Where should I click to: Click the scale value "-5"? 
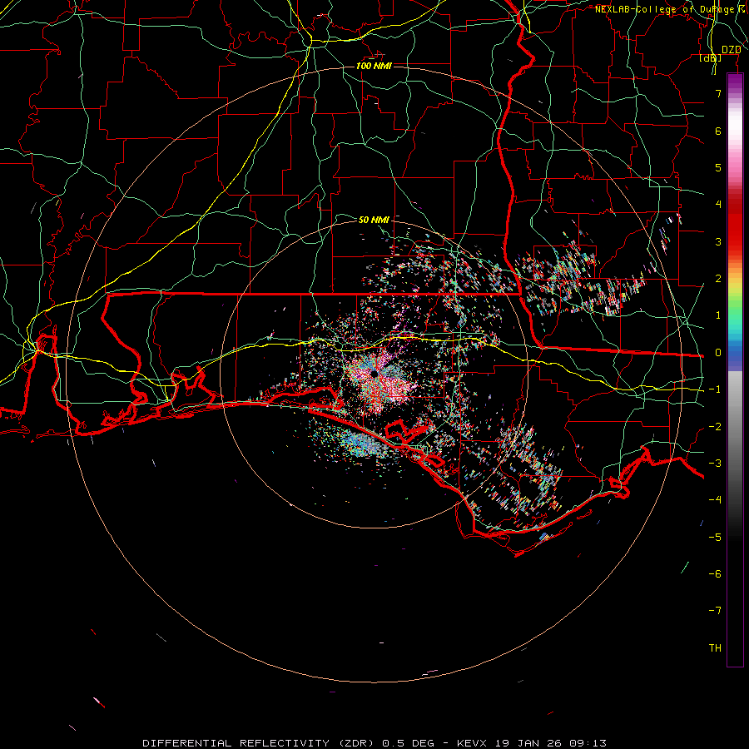pyautogui.click(x=715, y=538)
